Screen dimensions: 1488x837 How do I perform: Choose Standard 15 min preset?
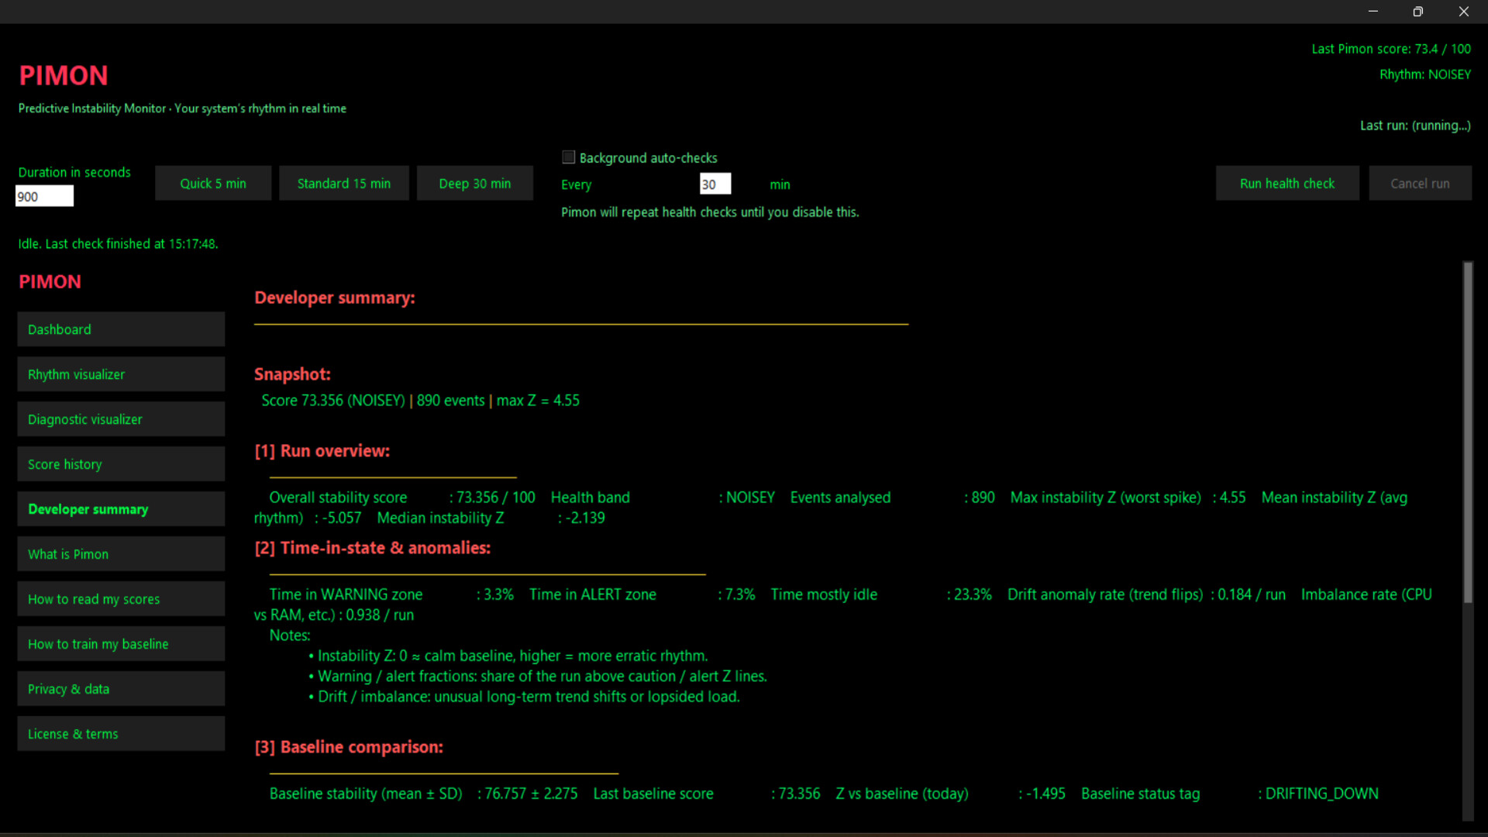point(343,184)
